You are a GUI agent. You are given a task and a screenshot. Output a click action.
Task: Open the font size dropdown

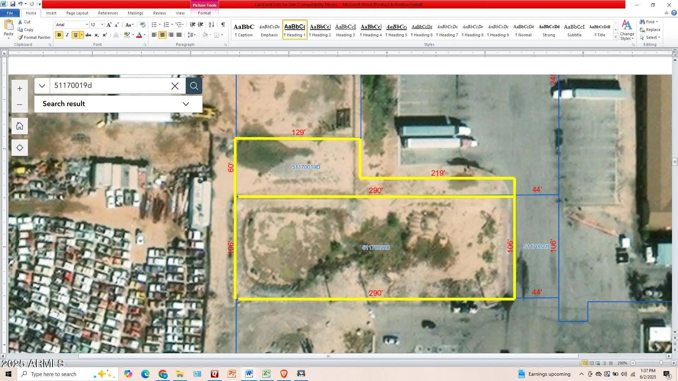point(102,25)
